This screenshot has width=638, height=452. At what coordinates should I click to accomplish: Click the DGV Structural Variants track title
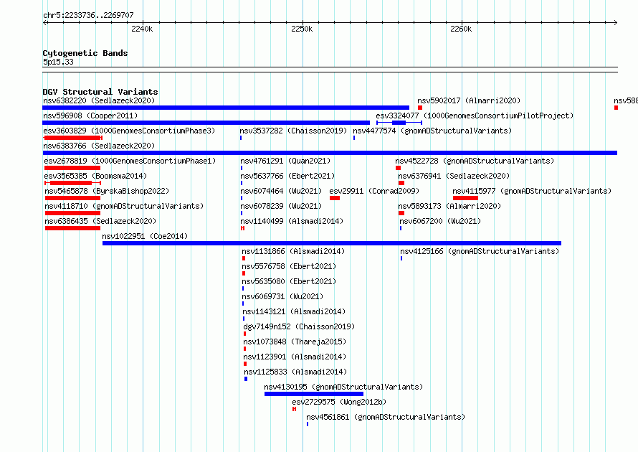100,92
